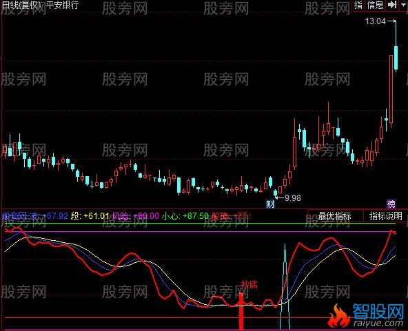The height and width of the screenshot is (331, 408).
Task: Click the 小心 indicator value +87.50
Action: pyautogui.click(x=196, y=216)
